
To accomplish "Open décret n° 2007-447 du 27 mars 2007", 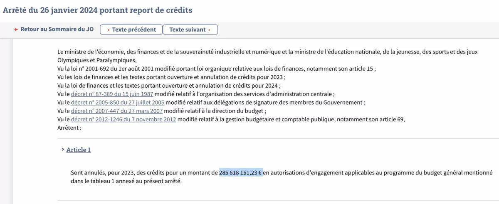I will pyautogui.click(x=117, y=111).
